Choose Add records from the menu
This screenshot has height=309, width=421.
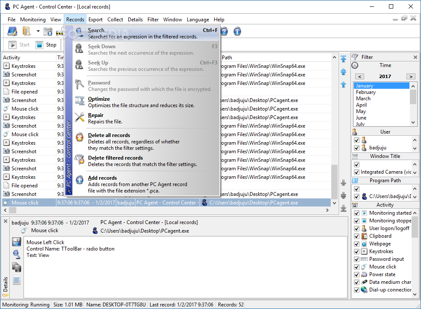(x=146, y=184)
